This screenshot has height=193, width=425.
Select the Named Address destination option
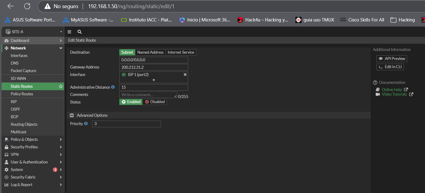point(150,52)
